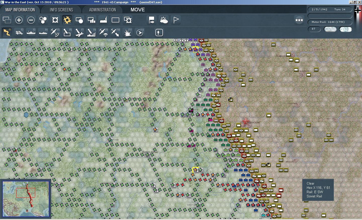
Task: Select Naval transport F3 ship icon
Action: (x=31, y=32)
